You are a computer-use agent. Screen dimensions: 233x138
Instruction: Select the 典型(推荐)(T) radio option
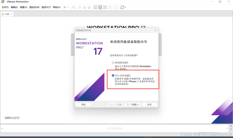[113, 63]
